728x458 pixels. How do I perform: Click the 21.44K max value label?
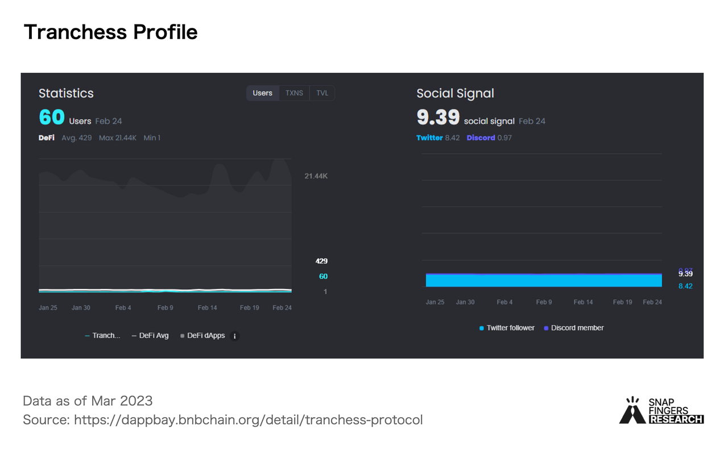316,176
